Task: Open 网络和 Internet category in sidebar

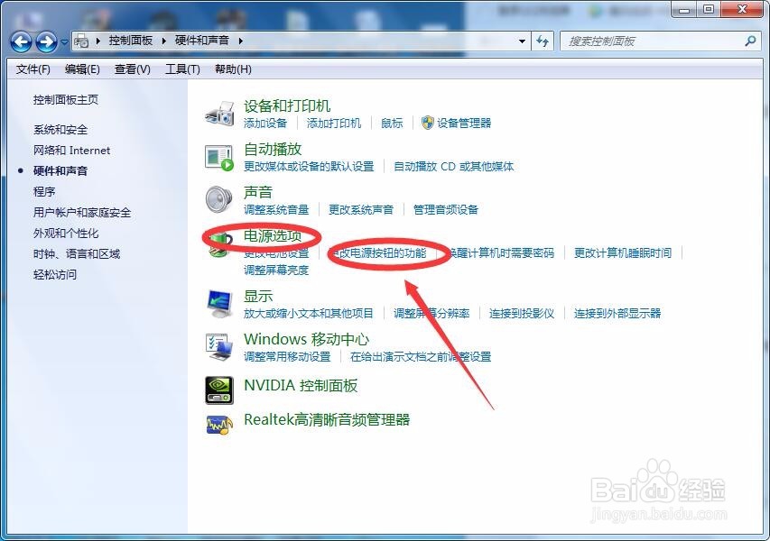Action: coord(71,151)
